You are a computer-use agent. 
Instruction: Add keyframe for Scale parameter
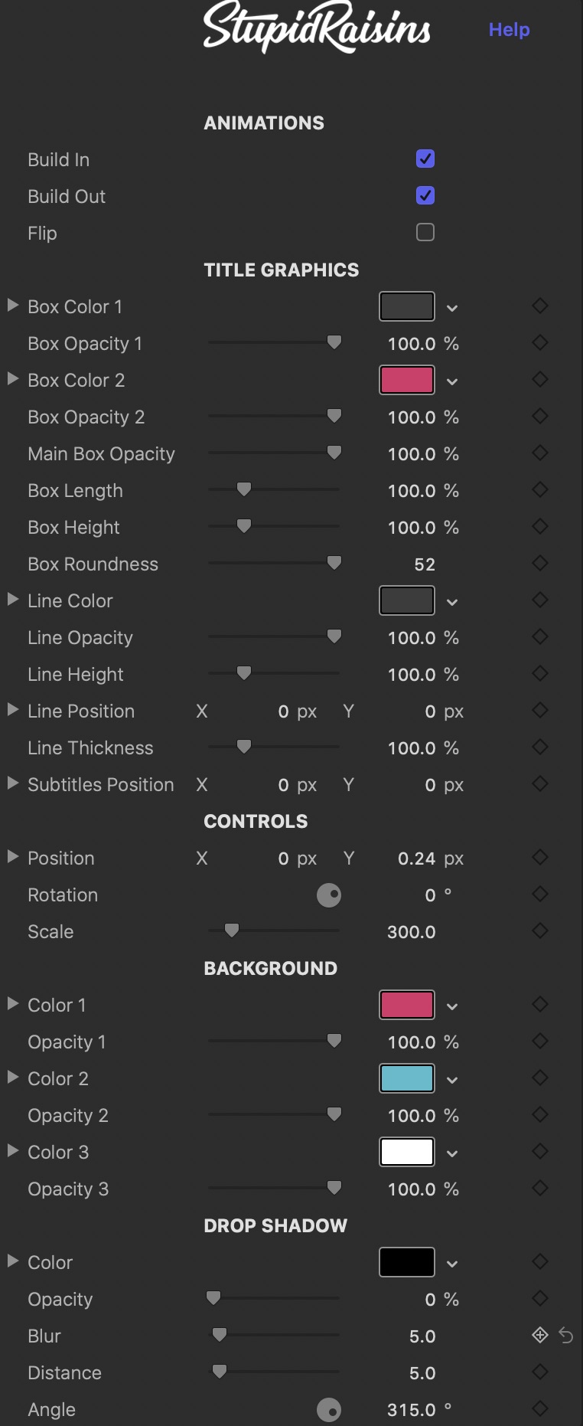click(x=540, y=931)
